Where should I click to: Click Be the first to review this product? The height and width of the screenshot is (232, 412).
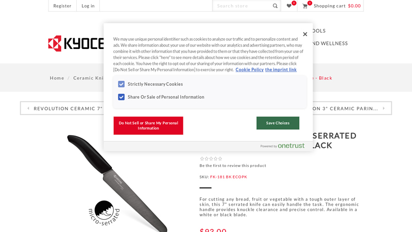click(x=233, y=165)
